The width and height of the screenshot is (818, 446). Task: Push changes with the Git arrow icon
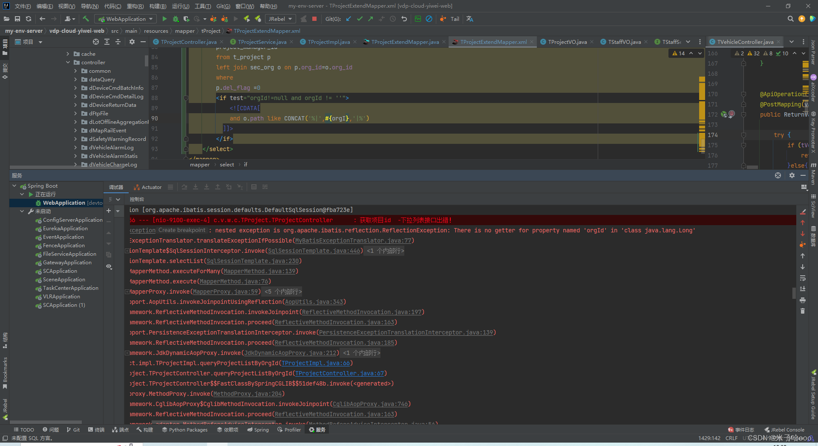[370, 19]
